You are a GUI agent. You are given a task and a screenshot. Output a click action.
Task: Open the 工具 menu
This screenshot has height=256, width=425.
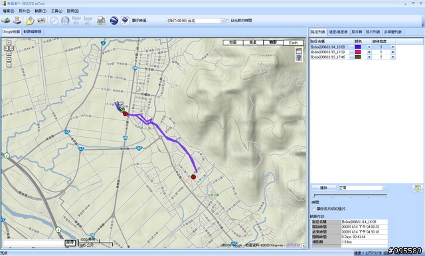click(x=56, y=11)
